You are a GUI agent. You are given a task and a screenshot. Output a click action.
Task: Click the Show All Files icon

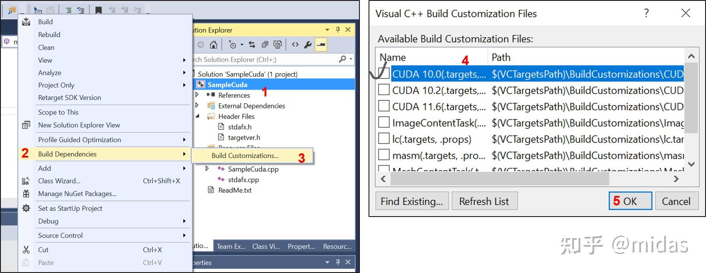tap(278, 45)
